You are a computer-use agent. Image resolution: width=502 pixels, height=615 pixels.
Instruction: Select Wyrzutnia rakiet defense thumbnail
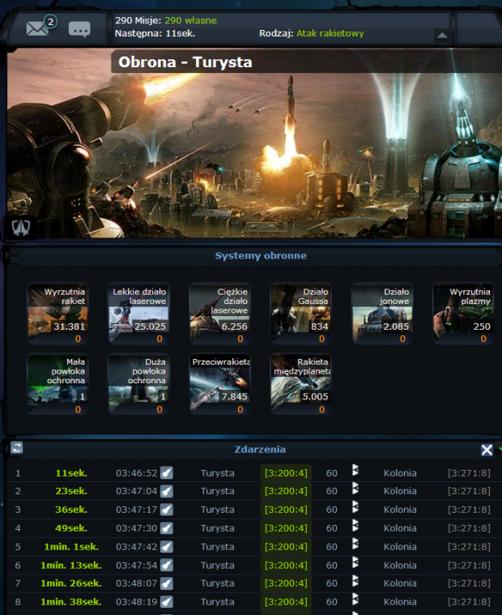click(57, 313)
